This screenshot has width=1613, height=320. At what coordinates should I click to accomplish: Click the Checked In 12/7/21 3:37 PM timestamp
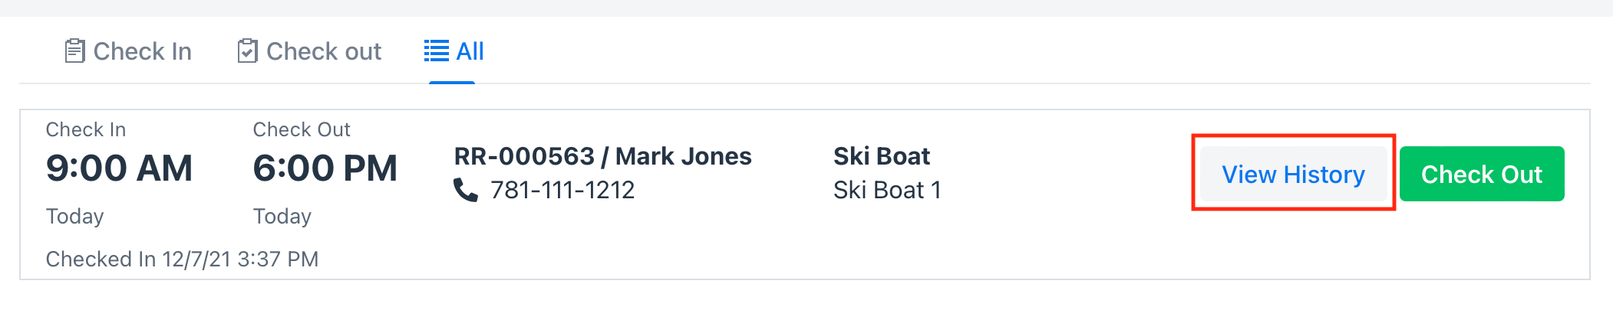182,259
